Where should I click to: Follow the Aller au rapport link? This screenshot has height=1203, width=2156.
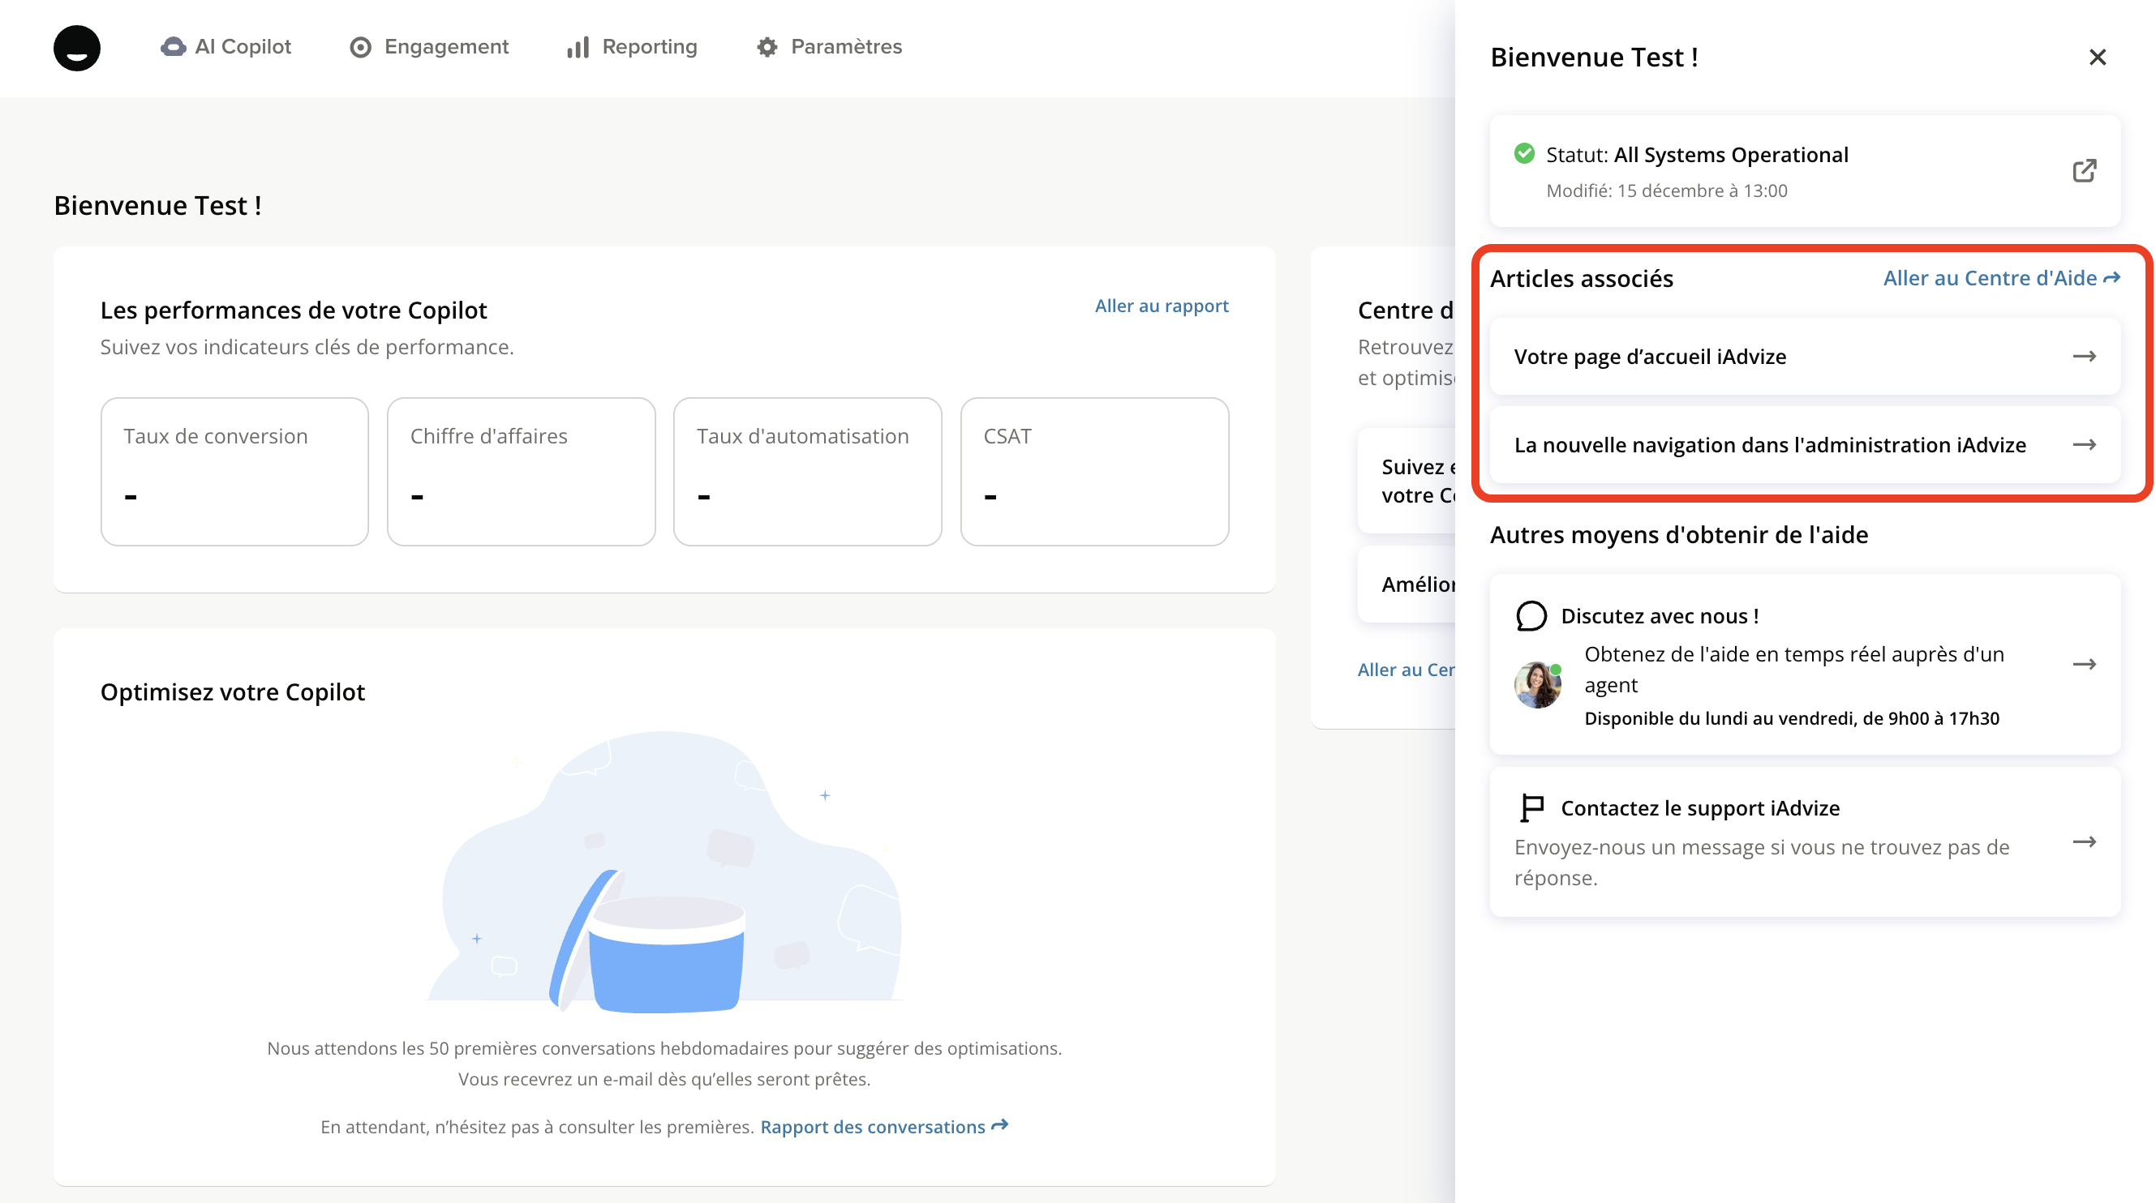(1161, 306)
